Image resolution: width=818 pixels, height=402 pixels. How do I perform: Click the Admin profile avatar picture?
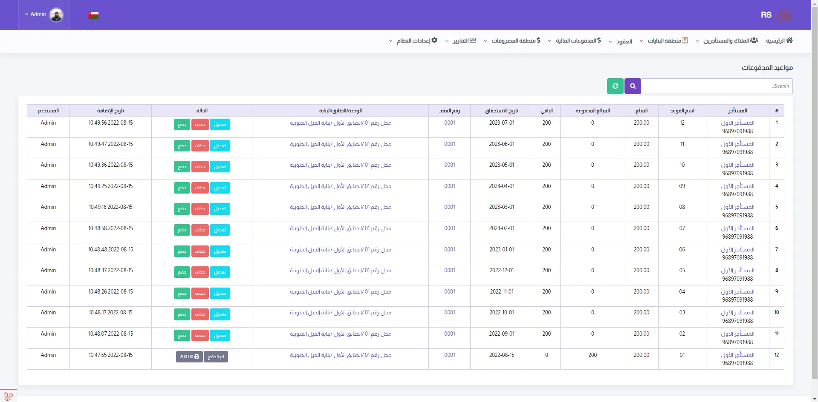click(x=56, y=15)
